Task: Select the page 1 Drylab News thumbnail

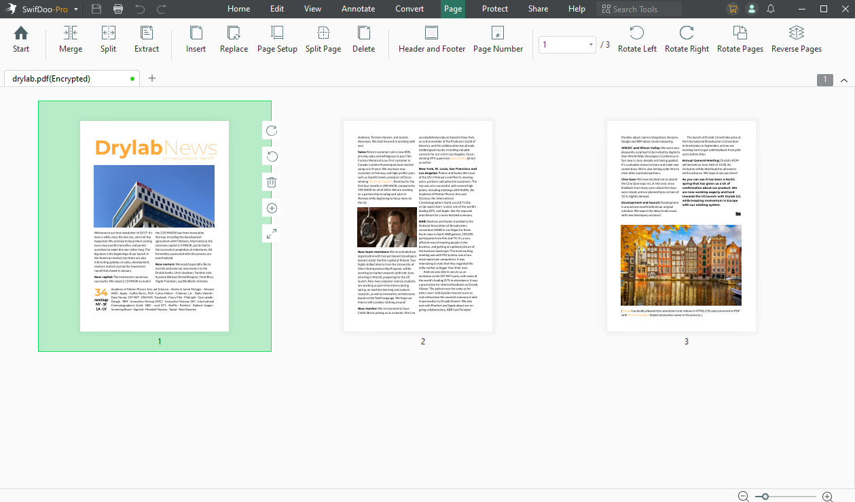Action: [154, 226]
